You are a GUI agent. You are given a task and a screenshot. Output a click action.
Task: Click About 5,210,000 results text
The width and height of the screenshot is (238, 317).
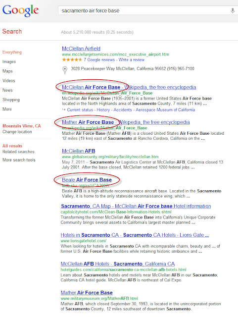[97, 32]
